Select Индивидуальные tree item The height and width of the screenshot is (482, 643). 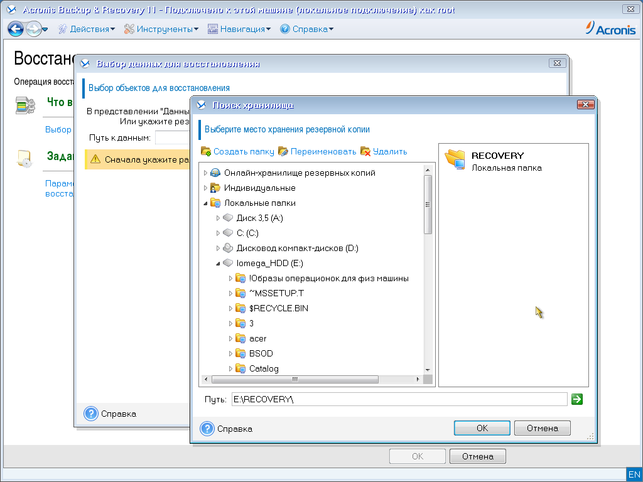259,188
